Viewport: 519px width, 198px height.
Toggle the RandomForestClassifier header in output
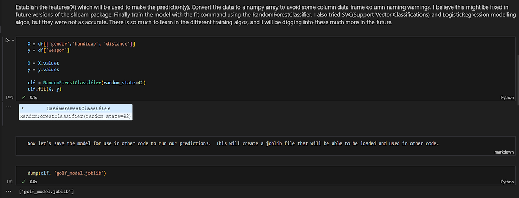tap(78, 109)
